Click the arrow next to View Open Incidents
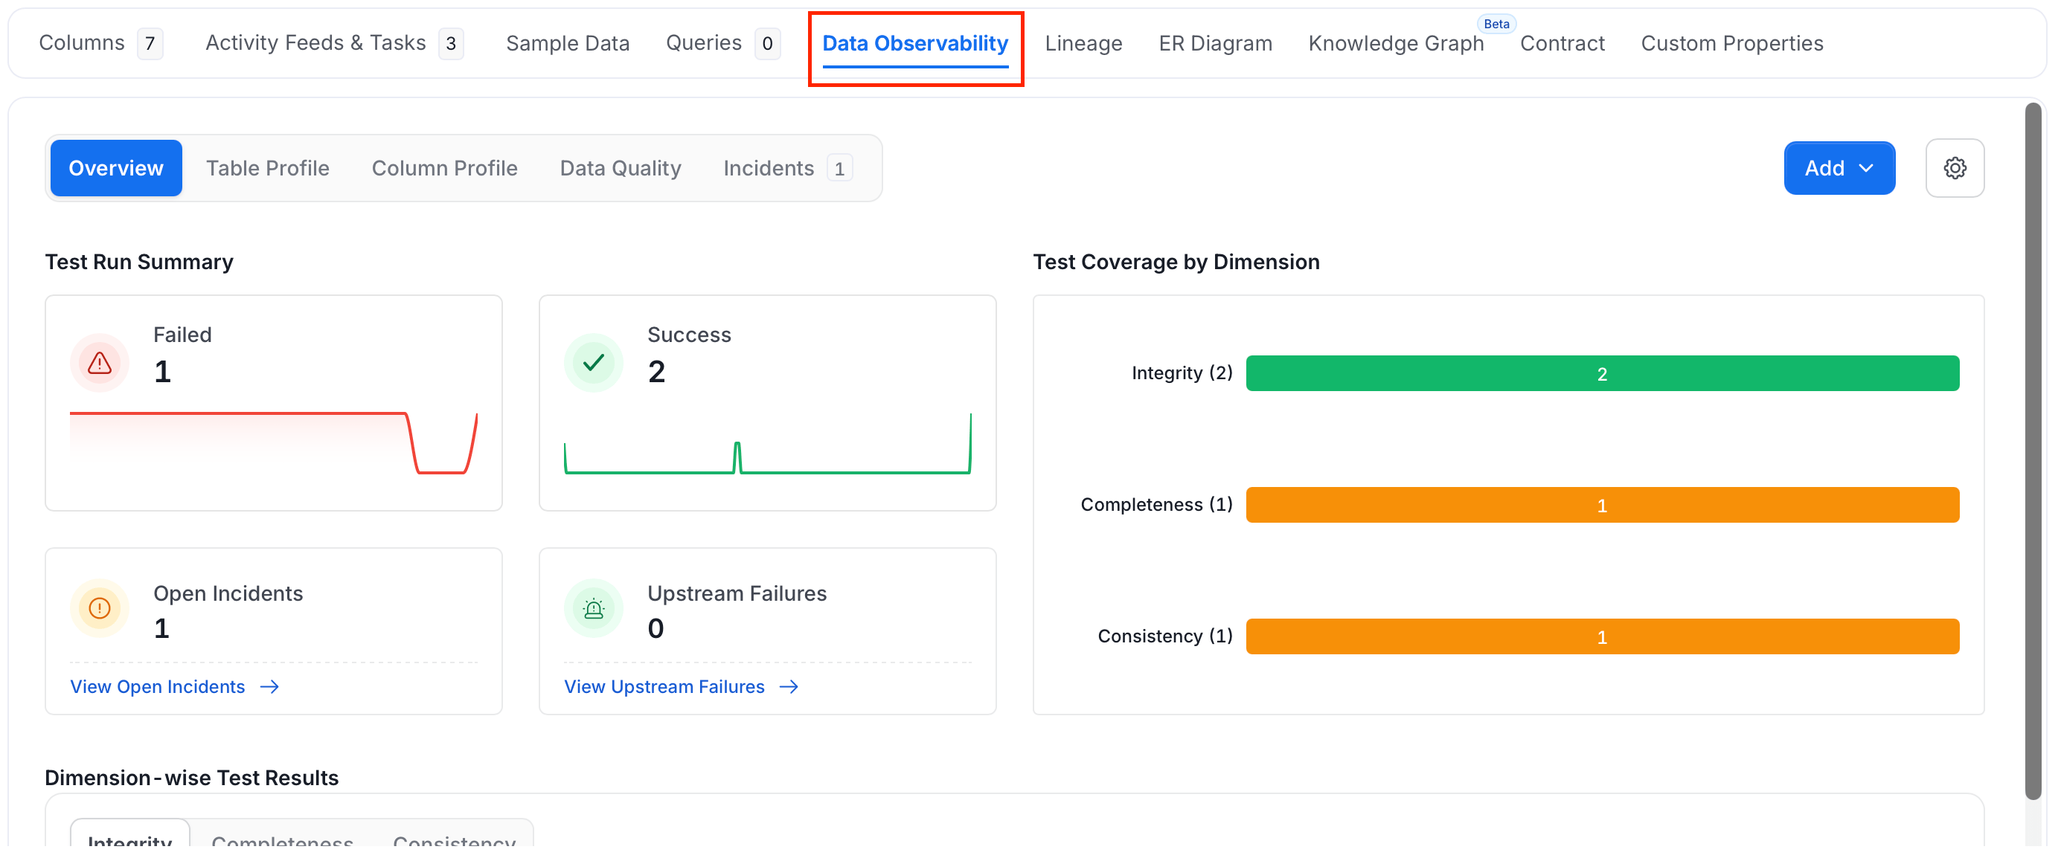Image resolution: width=2061 pixels, height=861 pixels. (269, 687)
